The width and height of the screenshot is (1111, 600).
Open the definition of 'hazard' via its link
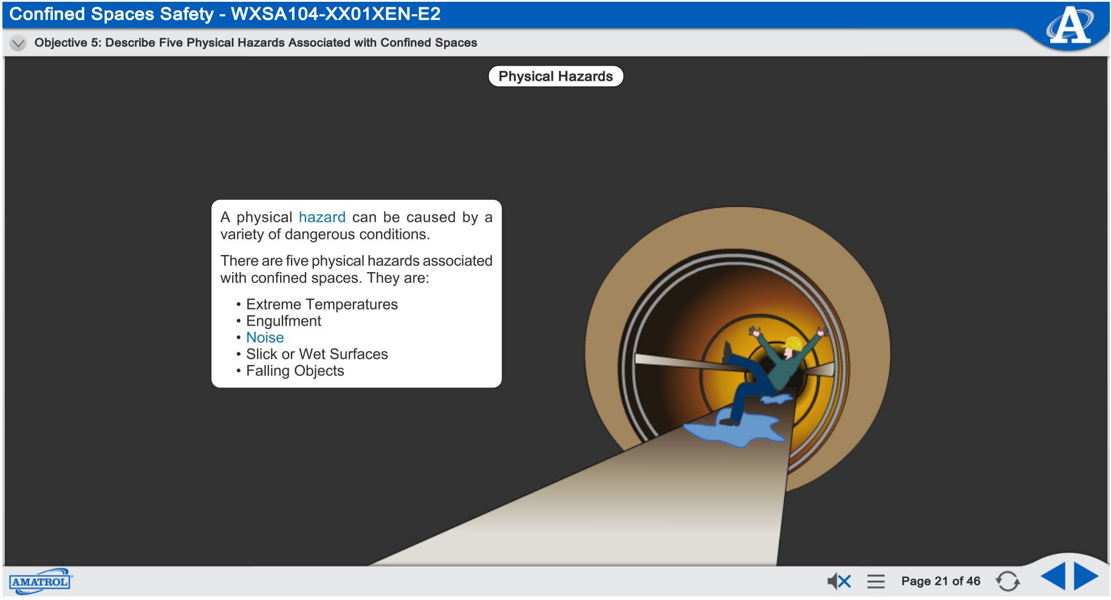point(323,217)
